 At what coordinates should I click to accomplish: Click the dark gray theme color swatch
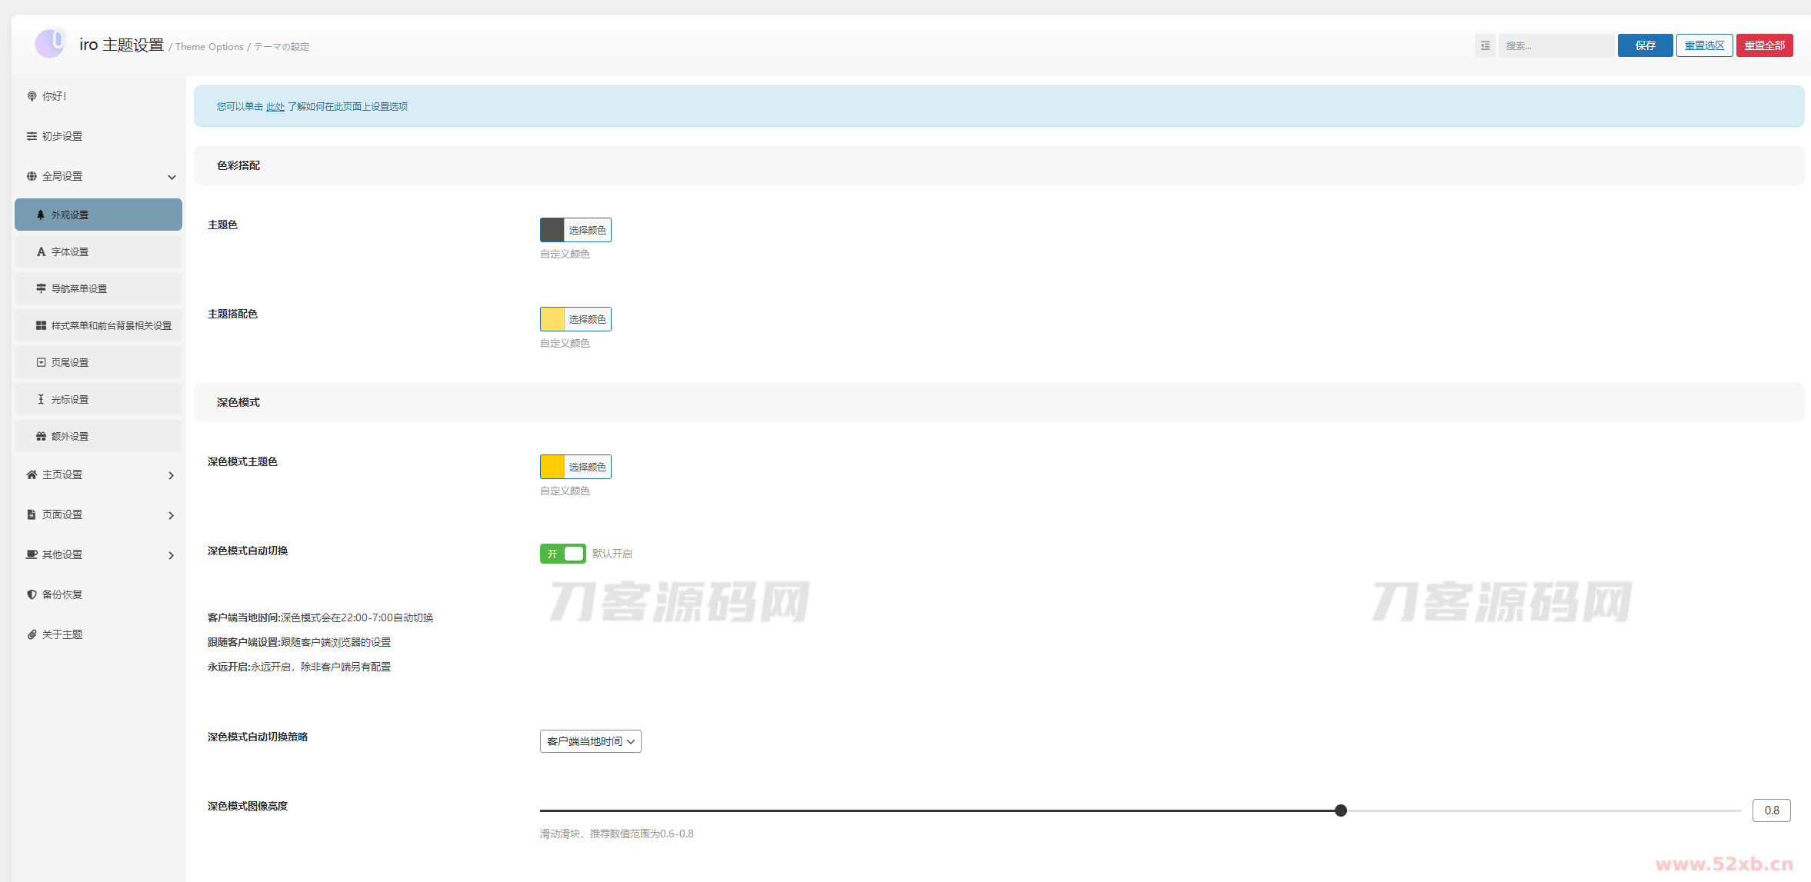pos(552,230)
